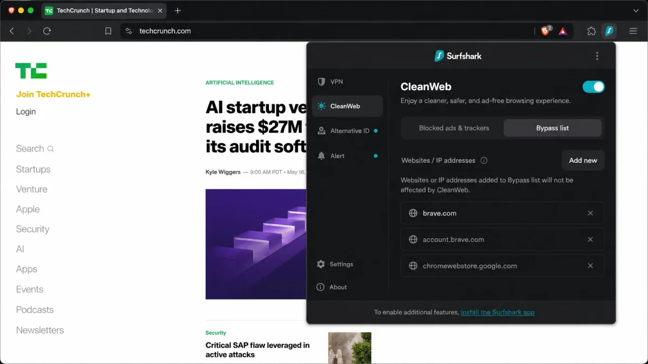The image size is (648, 364).
Task: Open Venture category
Action: [32, 189]
